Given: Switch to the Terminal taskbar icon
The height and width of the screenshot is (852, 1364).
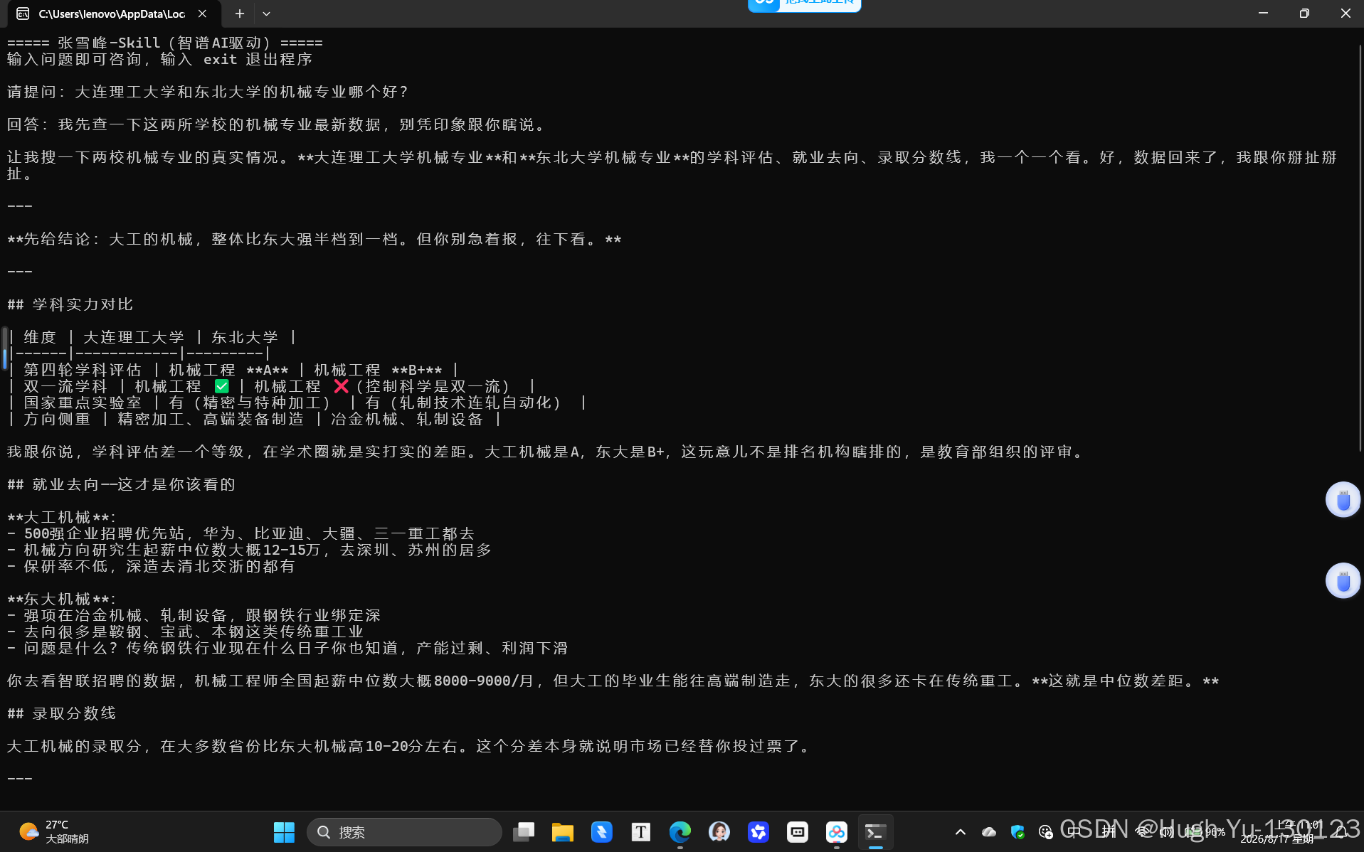Looking at the screenshot, I should (x=876, y=832).
